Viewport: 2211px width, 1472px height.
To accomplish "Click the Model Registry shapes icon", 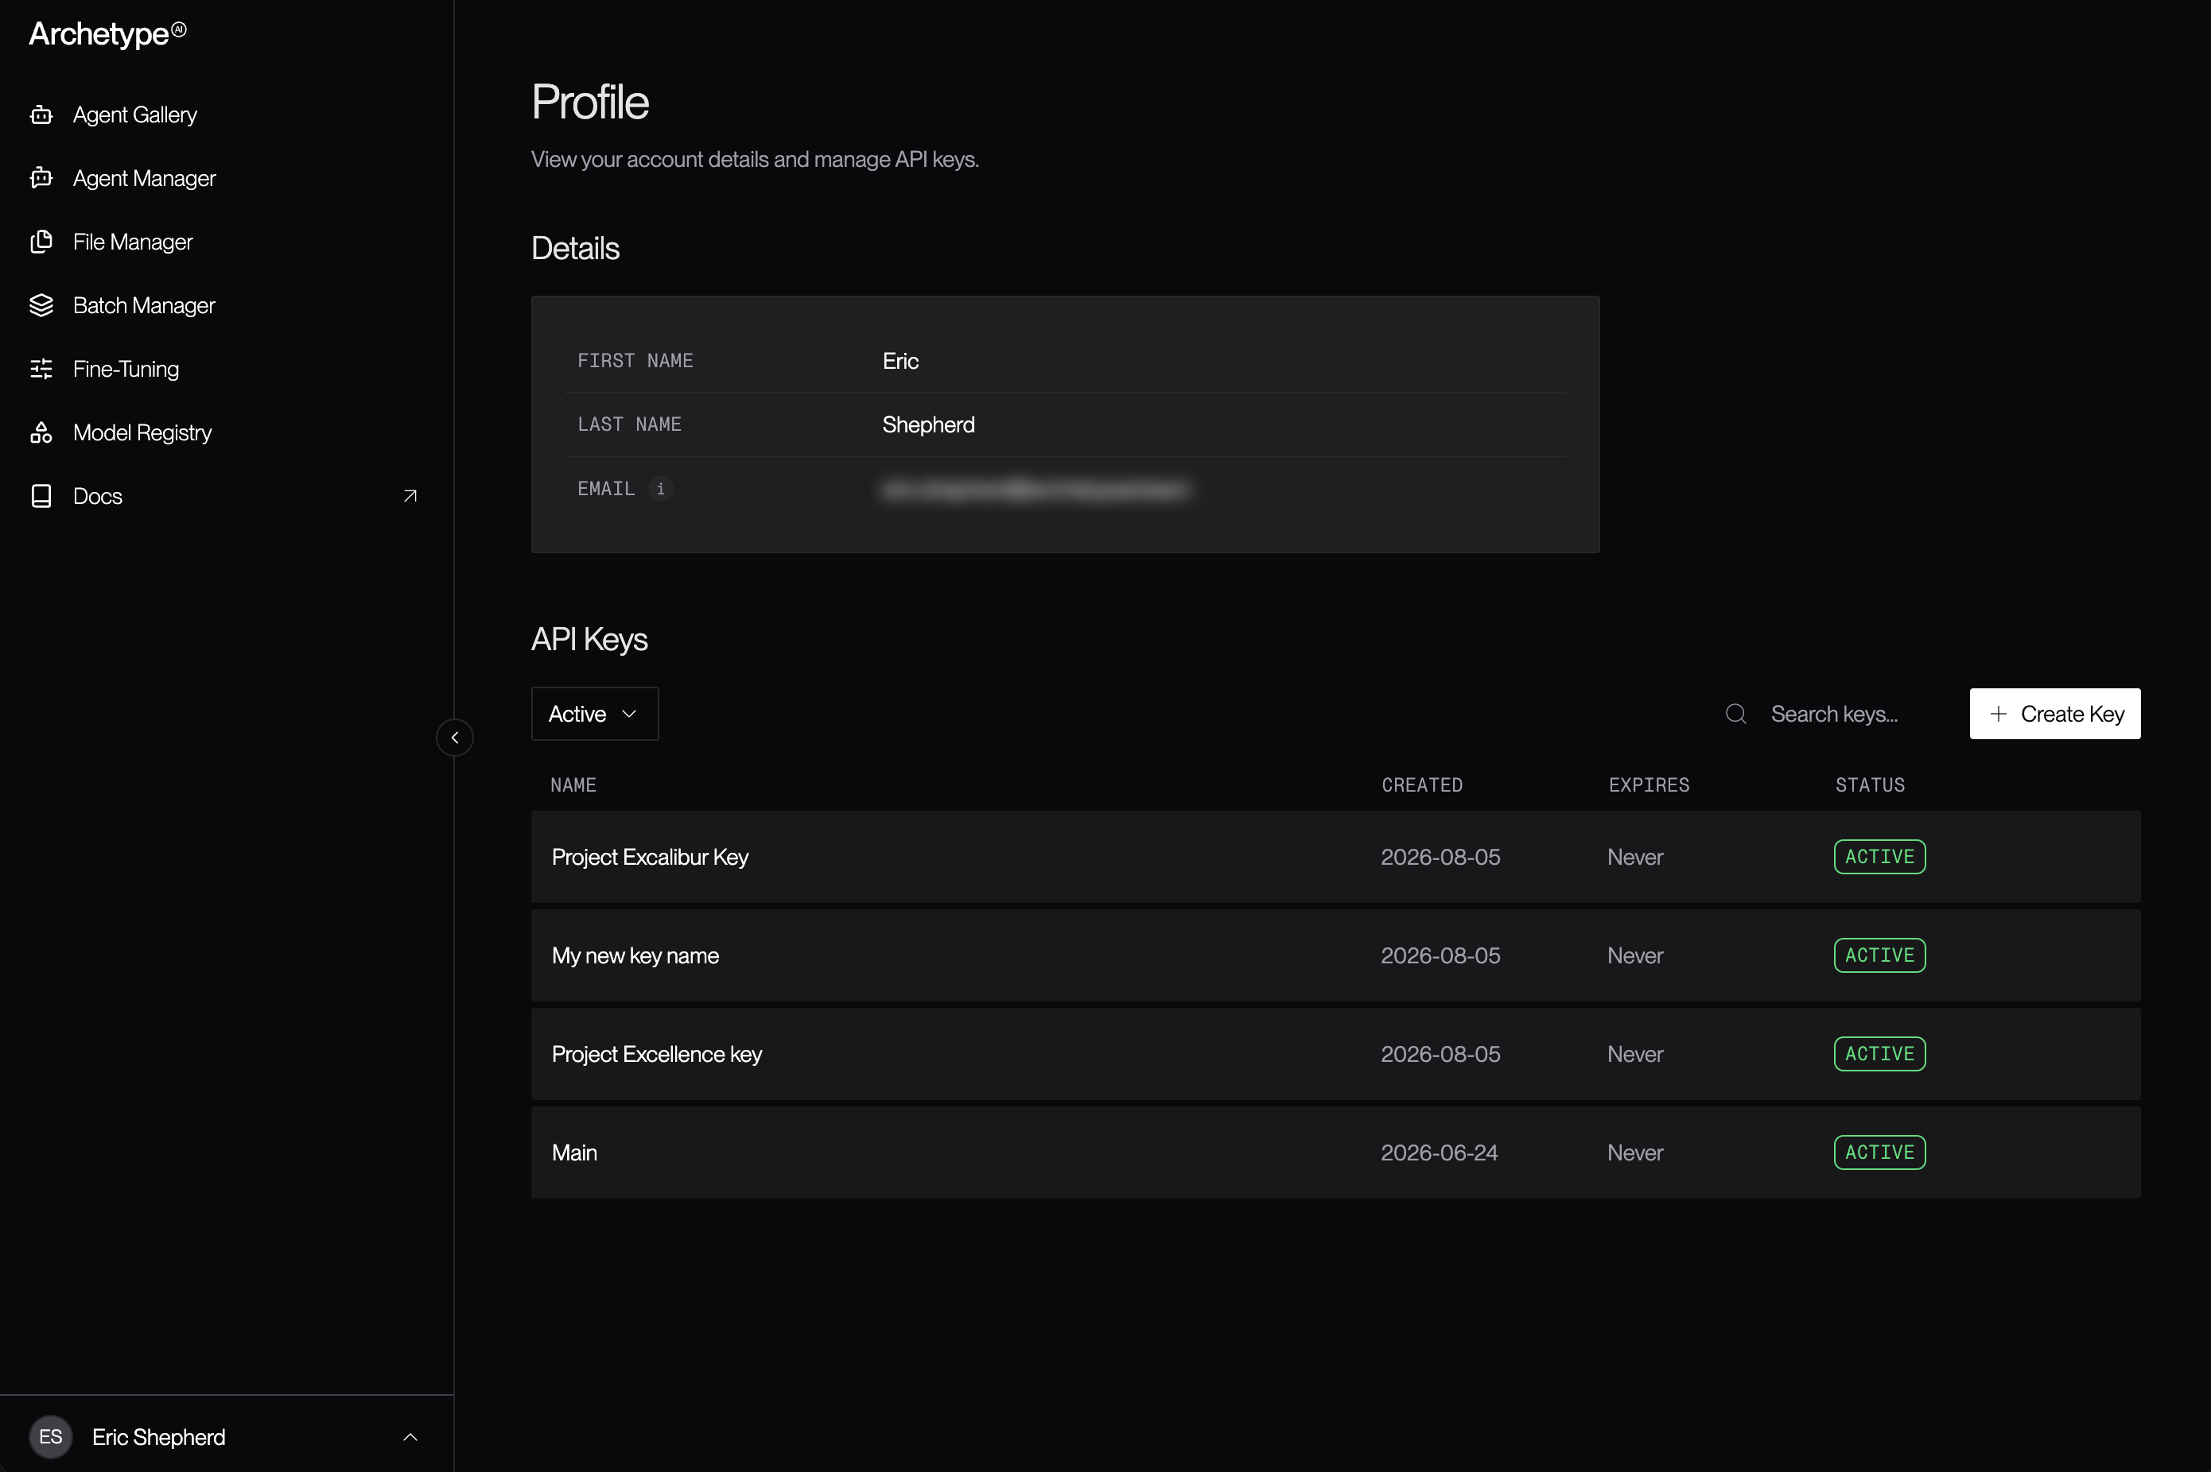I will (x=41, y=432).
